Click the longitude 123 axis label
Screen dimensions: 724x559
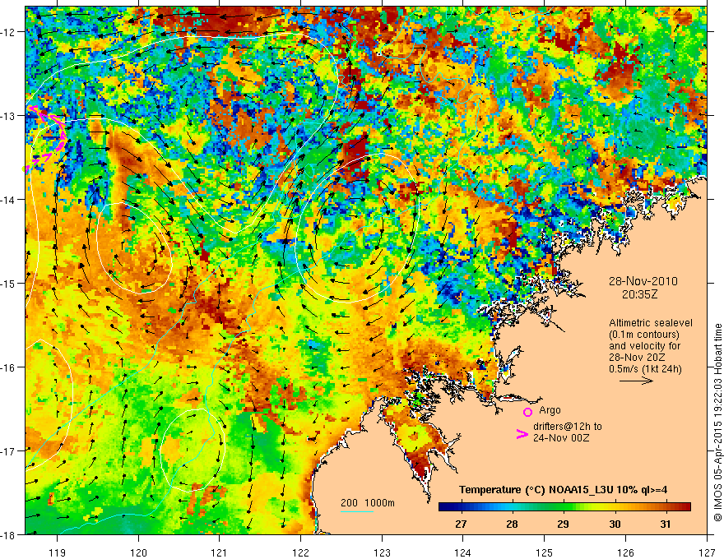[x=382, y=552]
